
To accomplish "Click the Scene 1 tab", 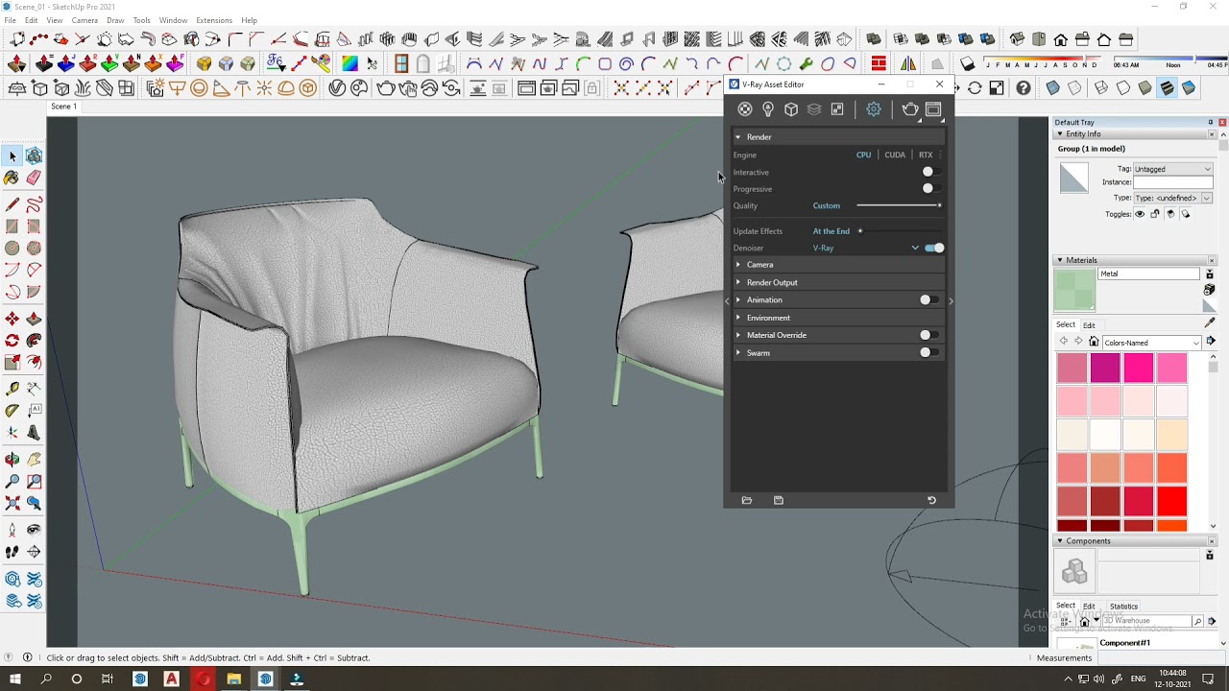I will [63, 107].
